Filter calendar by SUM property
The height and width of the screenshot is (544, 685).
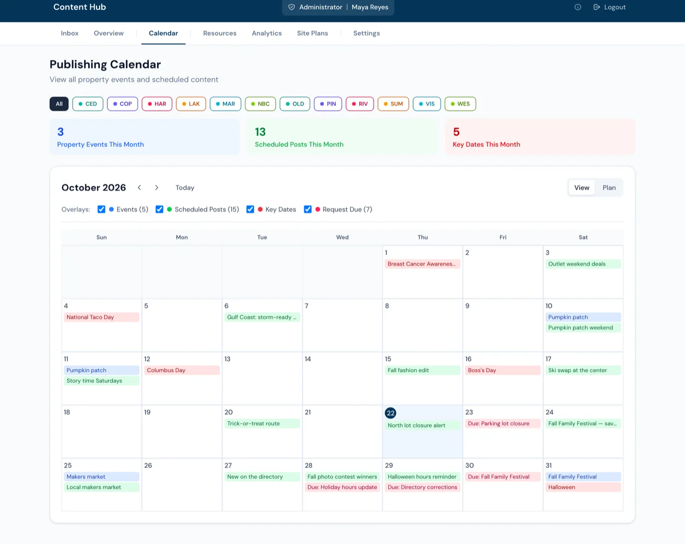(393, 104)
